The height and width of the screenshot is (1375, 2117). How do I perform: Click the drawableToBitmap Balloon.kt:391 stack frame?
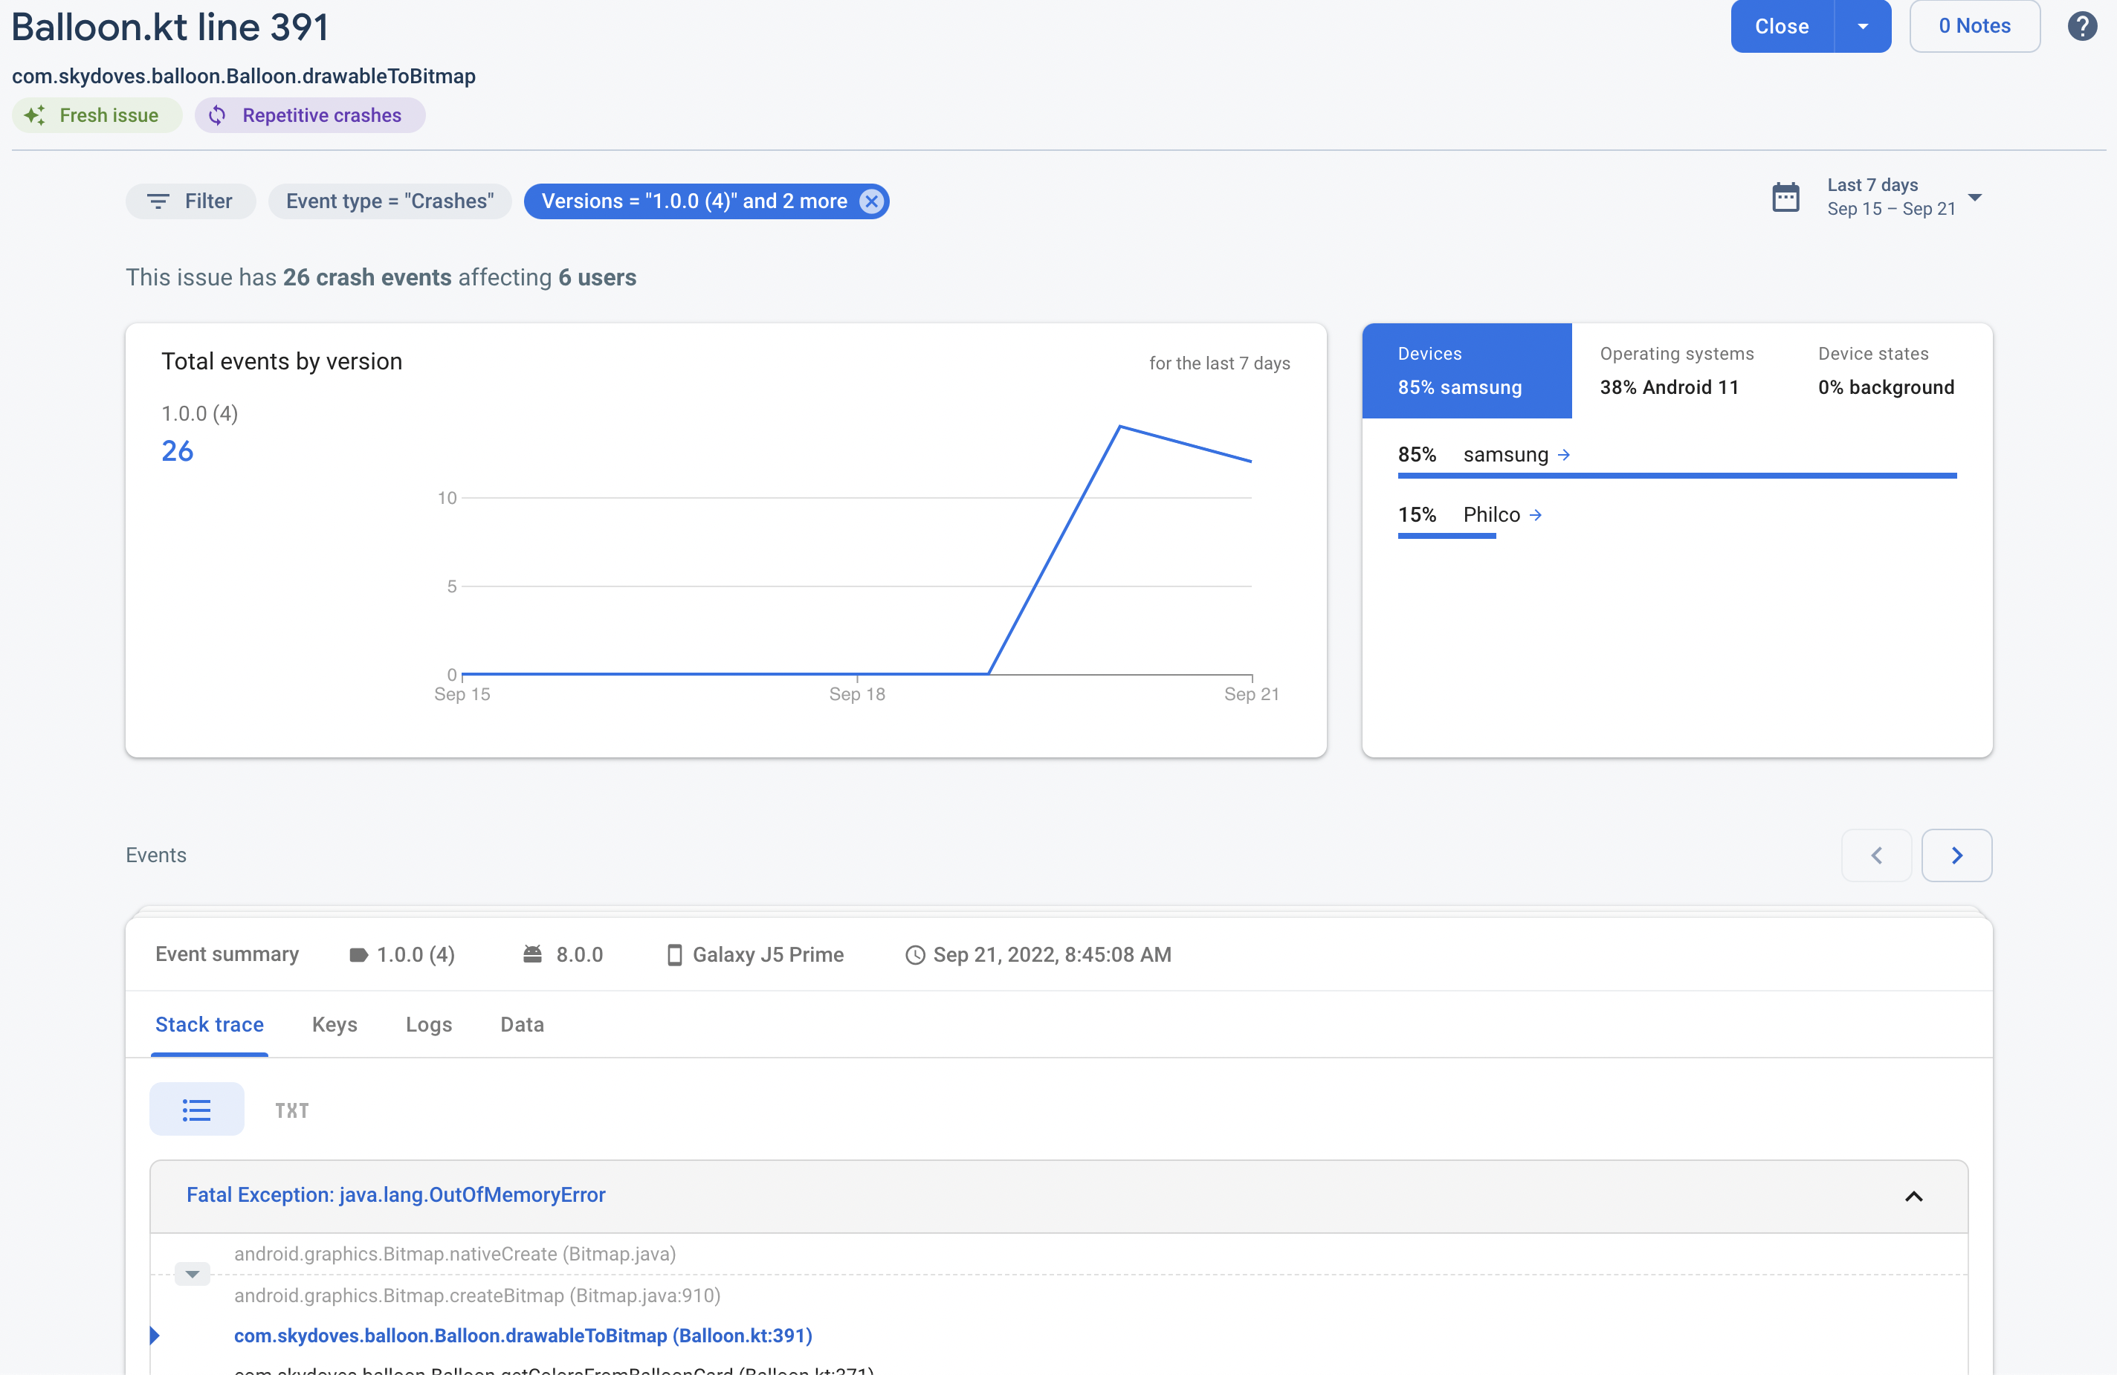(x=523, y=1335)
